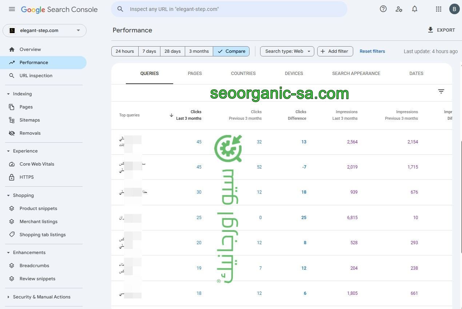Open the Google apps grid
Viewport: 462px width, 309px height.
(x=438, y=9)
